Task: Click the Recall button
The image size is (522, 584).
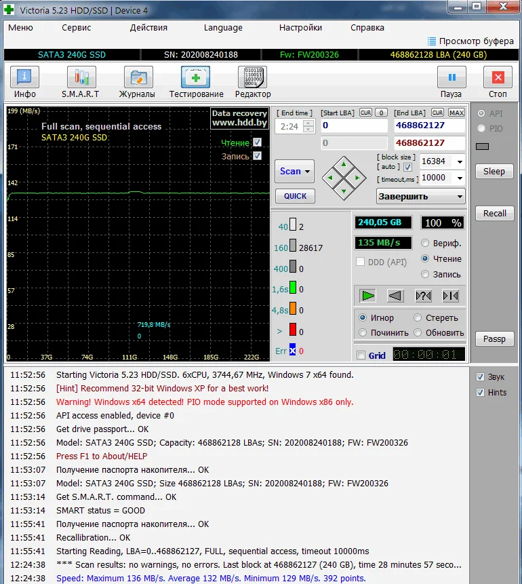Action: 494,214
